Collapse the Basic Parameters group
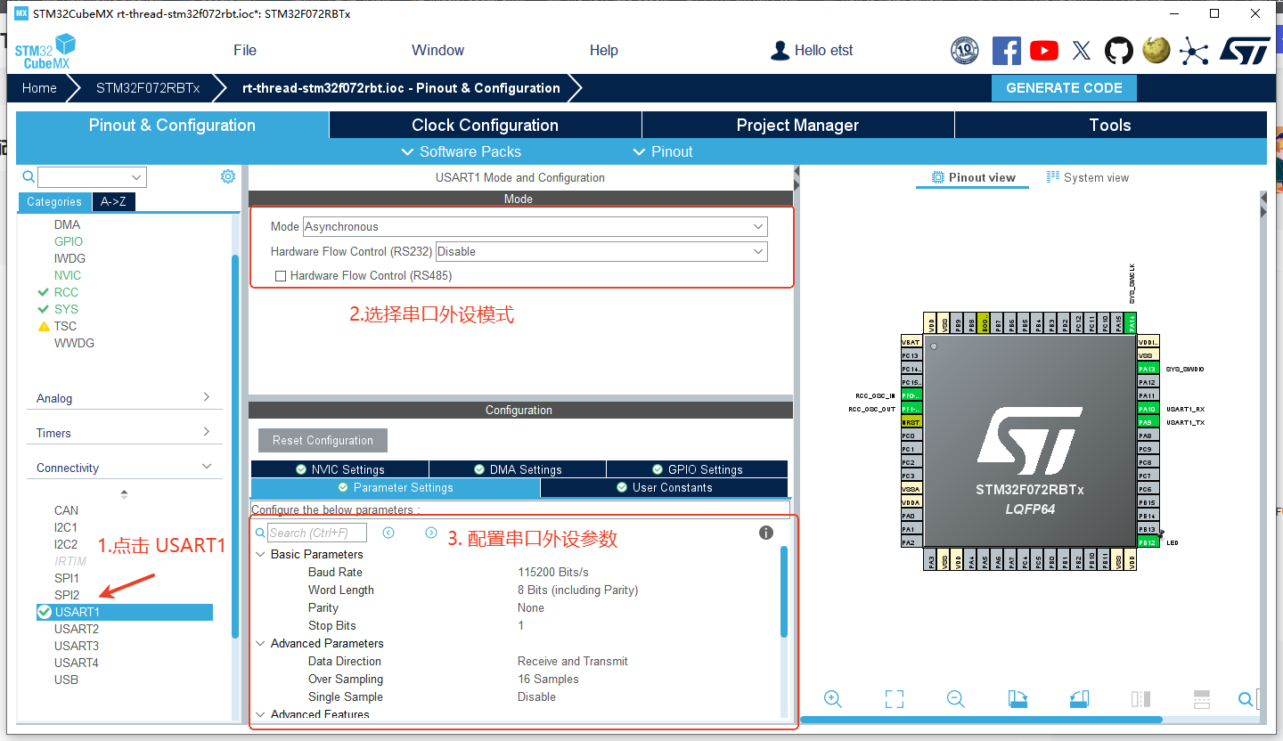 click(x=260, y=554)
